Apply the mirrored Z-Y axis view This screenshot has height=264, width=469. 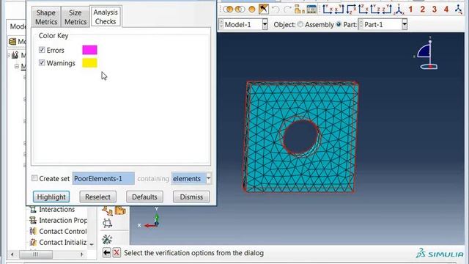click(x=387, y=10)
